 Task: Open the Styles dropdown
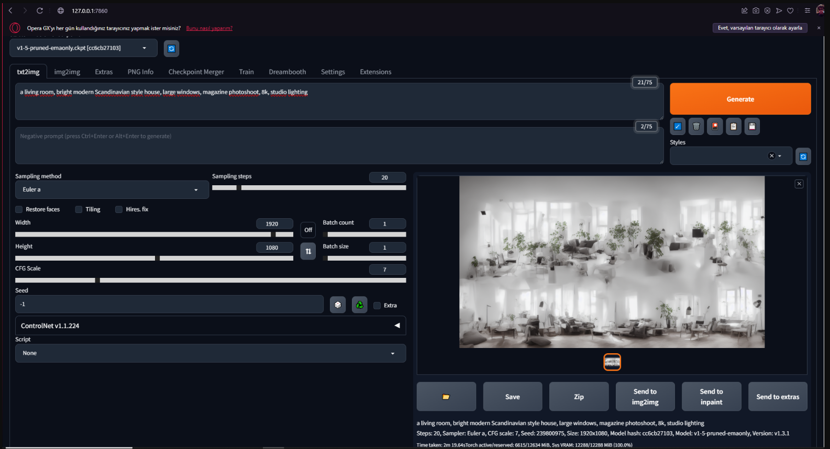(x=731, y=156)
